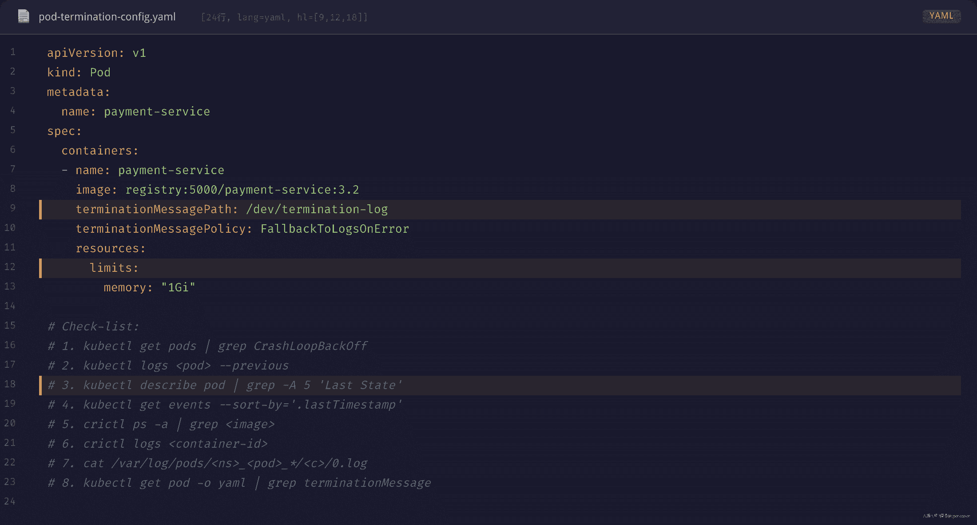Viewport: 977px width, 525px height.
Task: Click comment with grep CrashLoopBackOff
Action: click(207, 346)
